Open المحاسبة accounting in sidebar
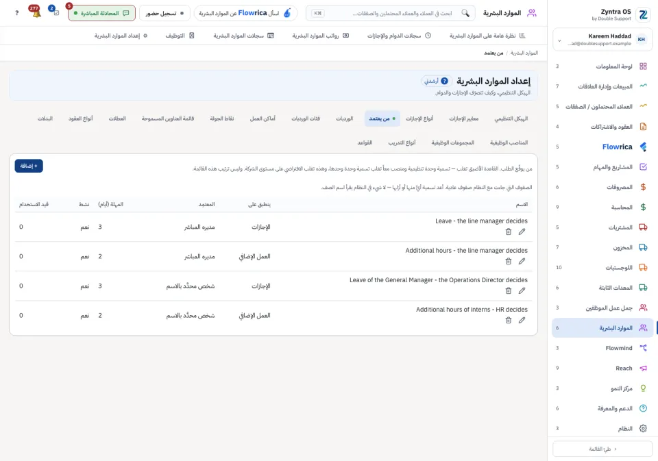Viewport: 658px width, 461px height. click(602, 208)
